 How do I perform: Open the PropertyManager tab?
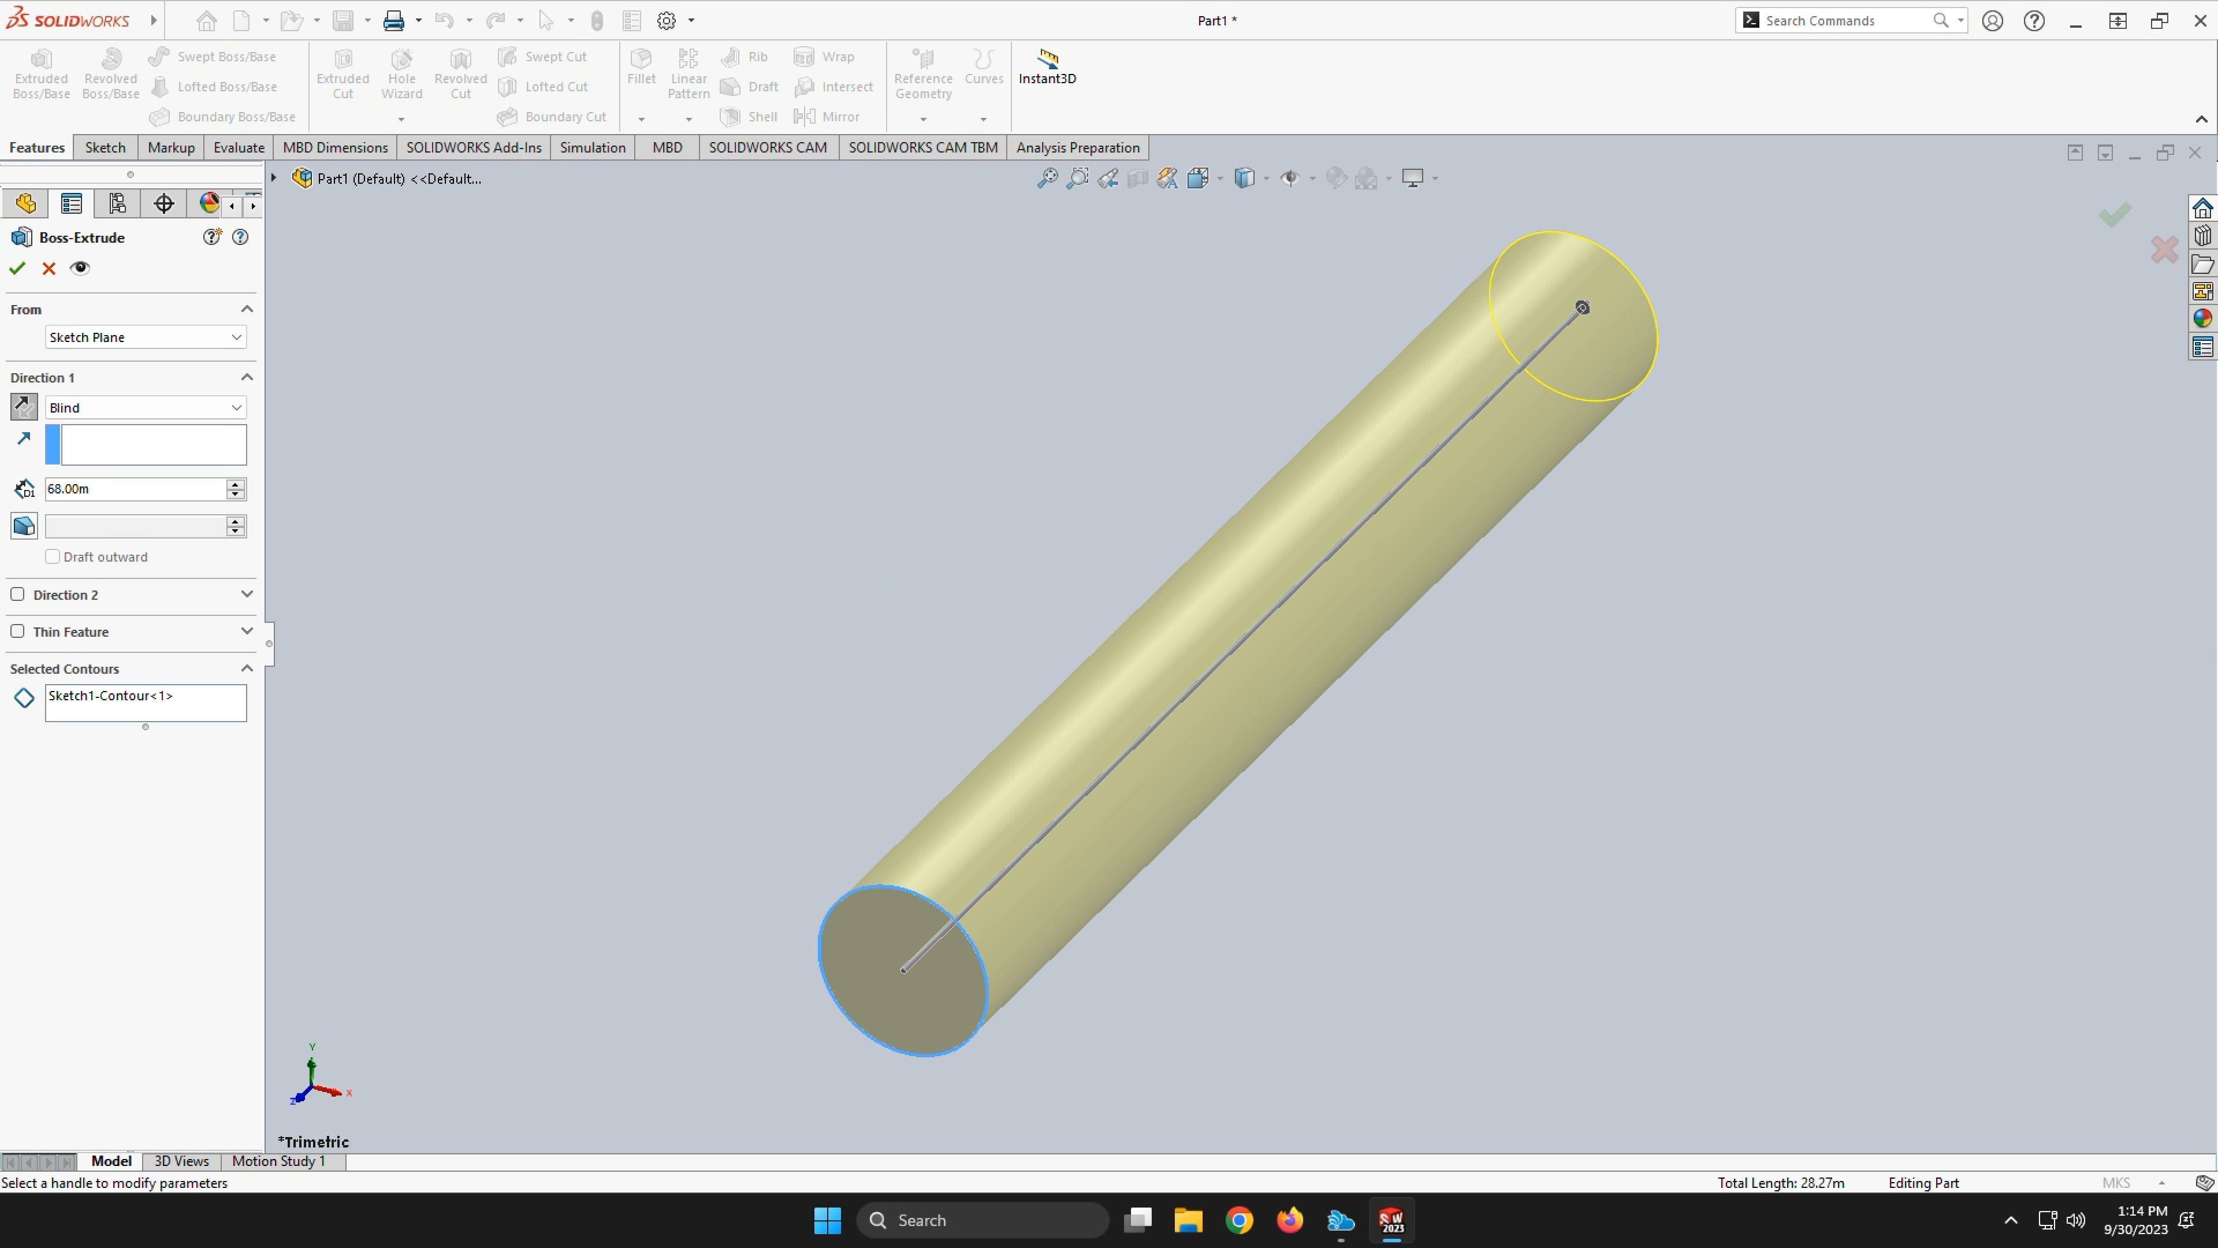pos(72,203)
